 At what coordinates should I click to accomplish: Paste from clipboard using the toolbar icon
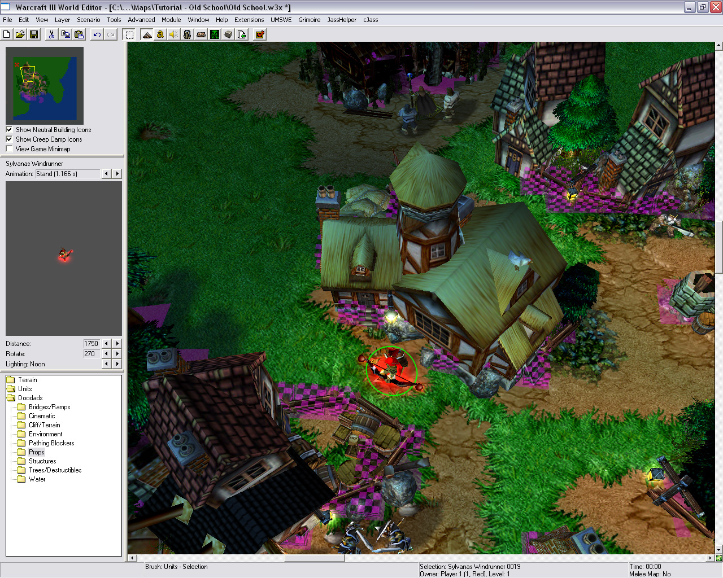pyautogui.click(x=79, y=34)
